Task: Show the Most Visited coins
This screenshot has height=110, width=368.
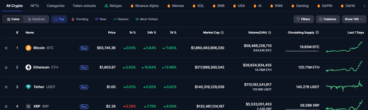Action: pos(146,19)
